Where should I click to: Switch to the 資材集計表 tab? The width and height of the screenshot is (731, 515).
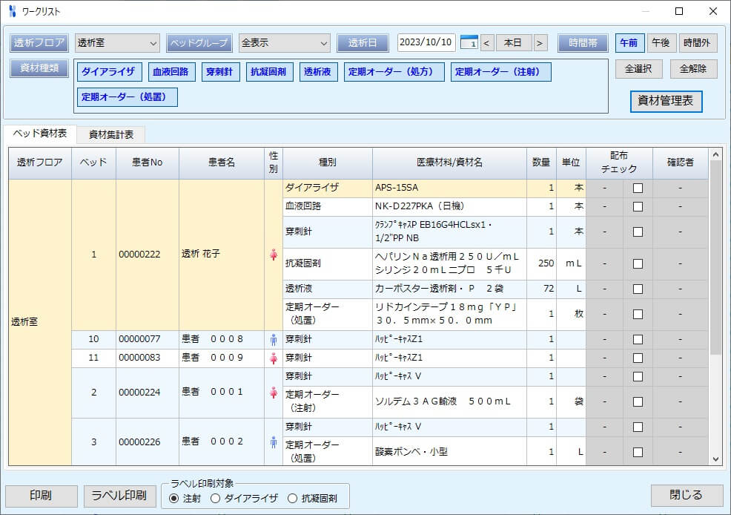click(111, 134)
